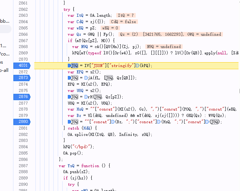Screen dimensions: 240x191
Task: Toggle the first inline breakpoint marker on highlighted line 4031
Action: [x=69, y=66]
